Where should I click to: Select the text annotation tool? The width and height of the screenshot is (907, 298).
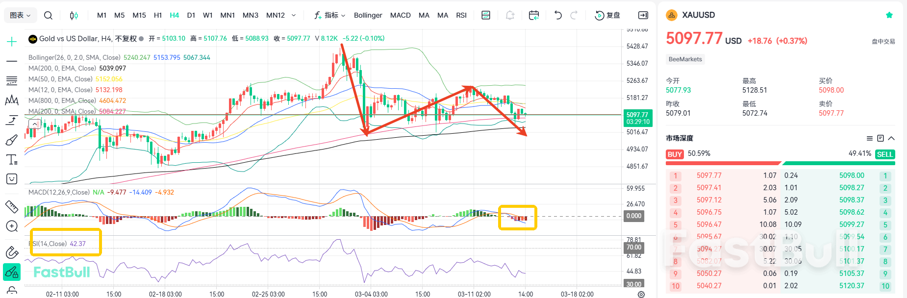[12, 160]
